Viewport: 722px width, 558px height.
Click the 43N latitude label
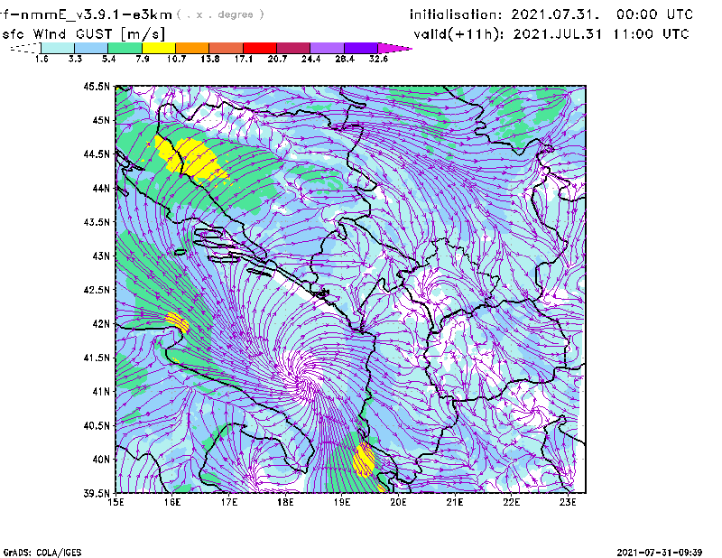coord(101,256)
